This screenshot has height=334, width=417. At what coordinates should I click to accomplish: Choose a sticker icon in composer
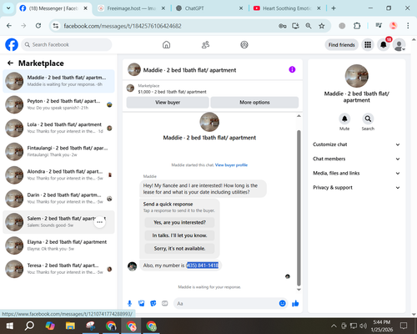153,303
